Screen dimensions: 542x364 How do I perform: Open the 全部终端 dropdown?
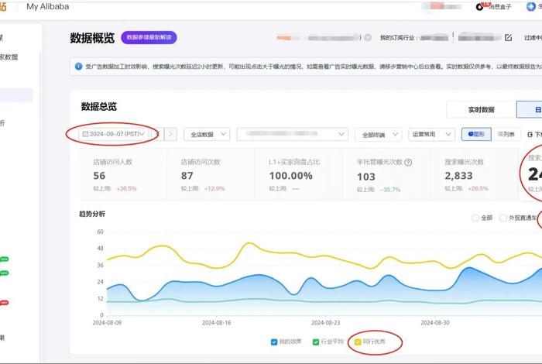(379, 135)
